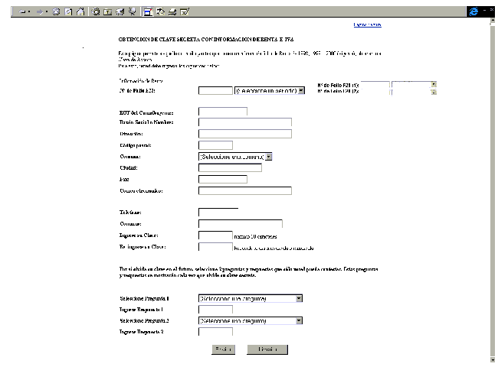The width and height of the screenshot is (498, 367).
Task: Click the Razón Social o Nombre input field
Action: click(245, 122)
